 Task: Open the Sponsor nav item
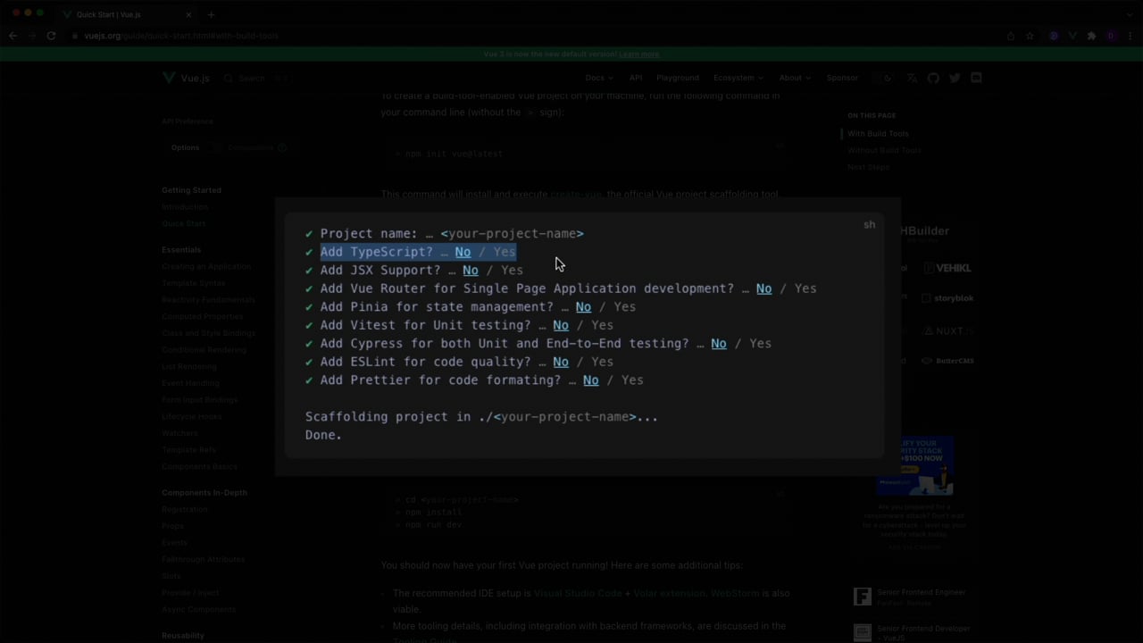[842, 78]
